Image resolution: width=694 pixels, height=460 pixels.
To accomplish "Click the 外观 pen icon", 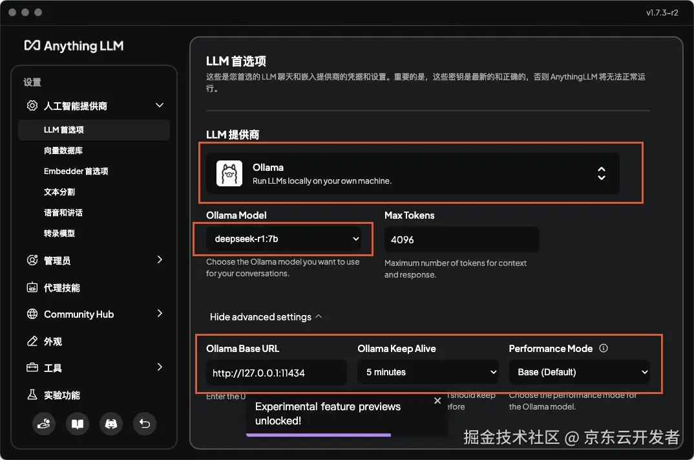I will [x=32, y=341].
